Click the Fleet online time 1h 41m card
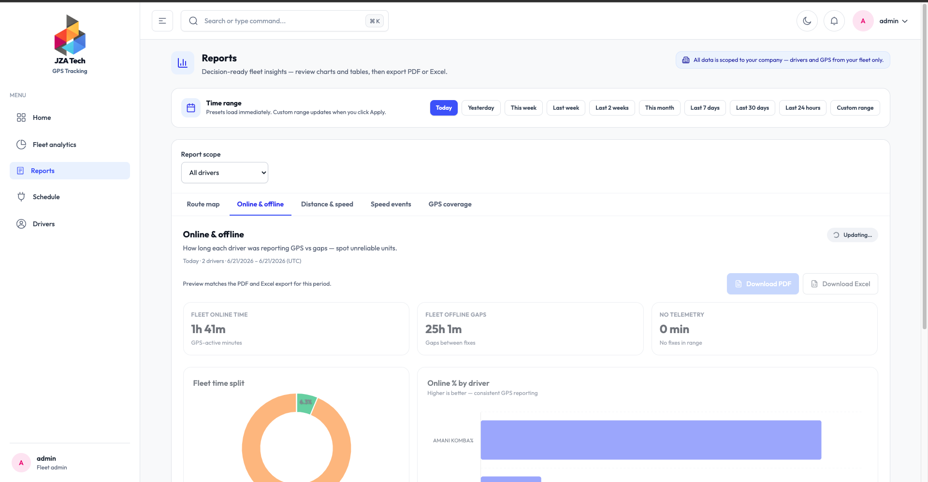 296,329
